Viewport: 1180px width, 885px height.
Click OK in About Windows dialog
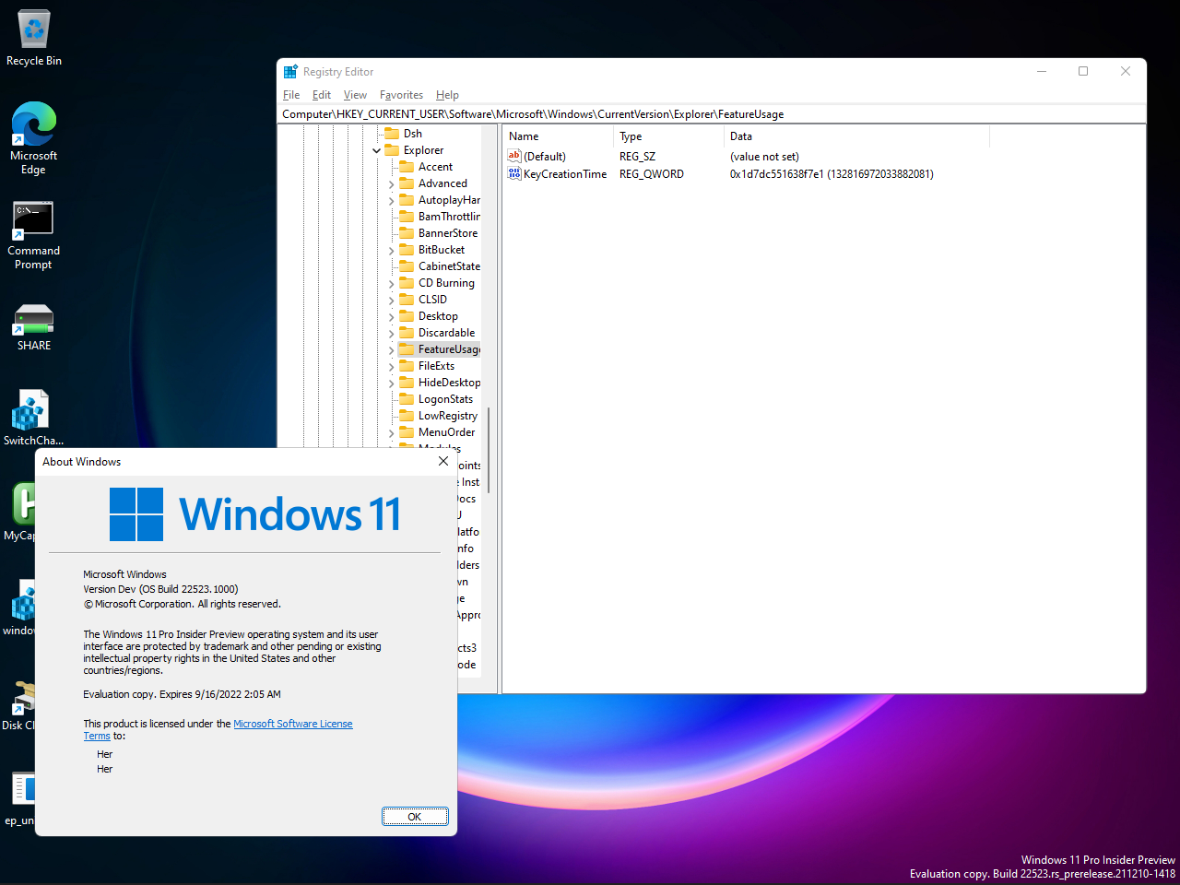coord(415,817)
